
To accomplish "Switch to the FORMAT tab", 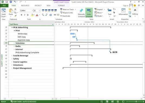I will 61,5.
